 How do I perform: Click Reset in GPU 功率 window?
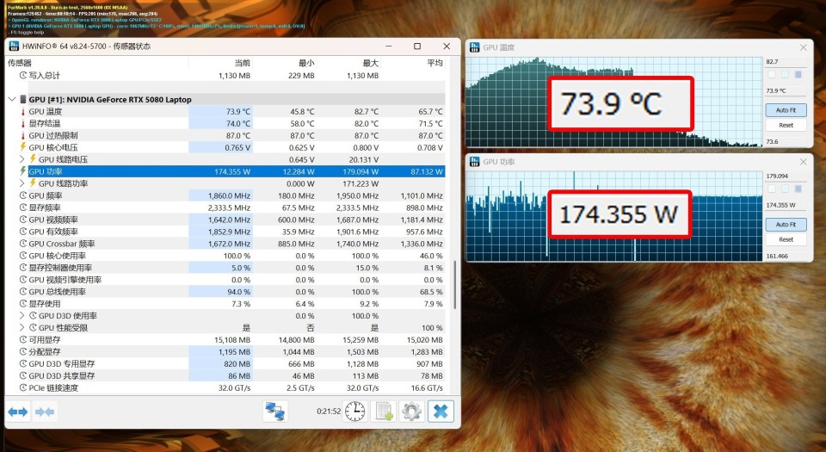786,239
